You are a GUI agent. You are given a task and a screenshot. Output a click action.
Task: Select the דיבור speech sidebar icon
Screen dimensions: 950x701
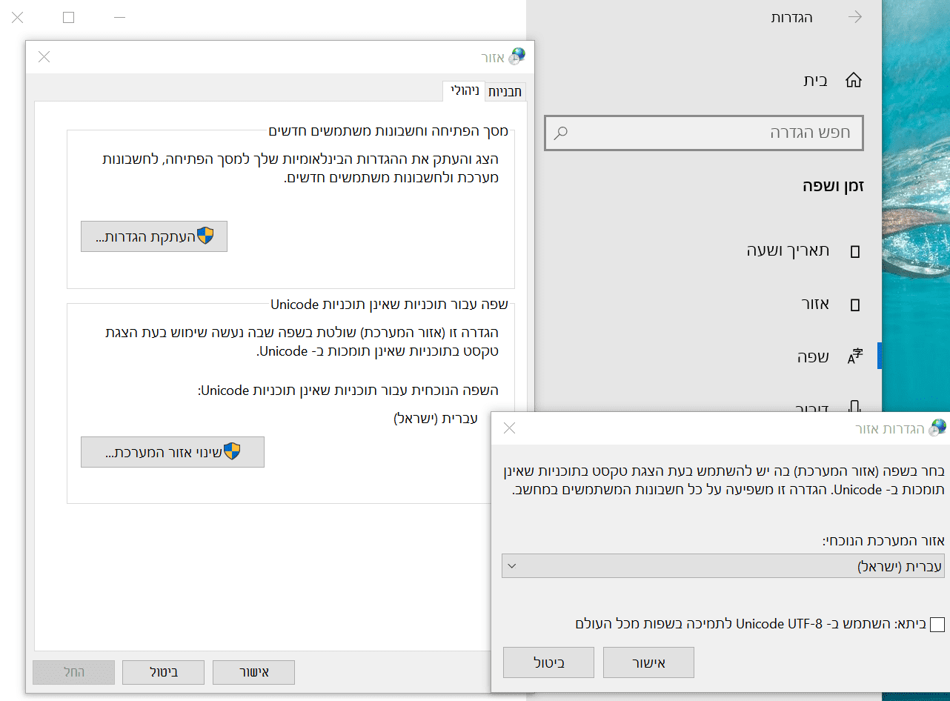(854, 407)
